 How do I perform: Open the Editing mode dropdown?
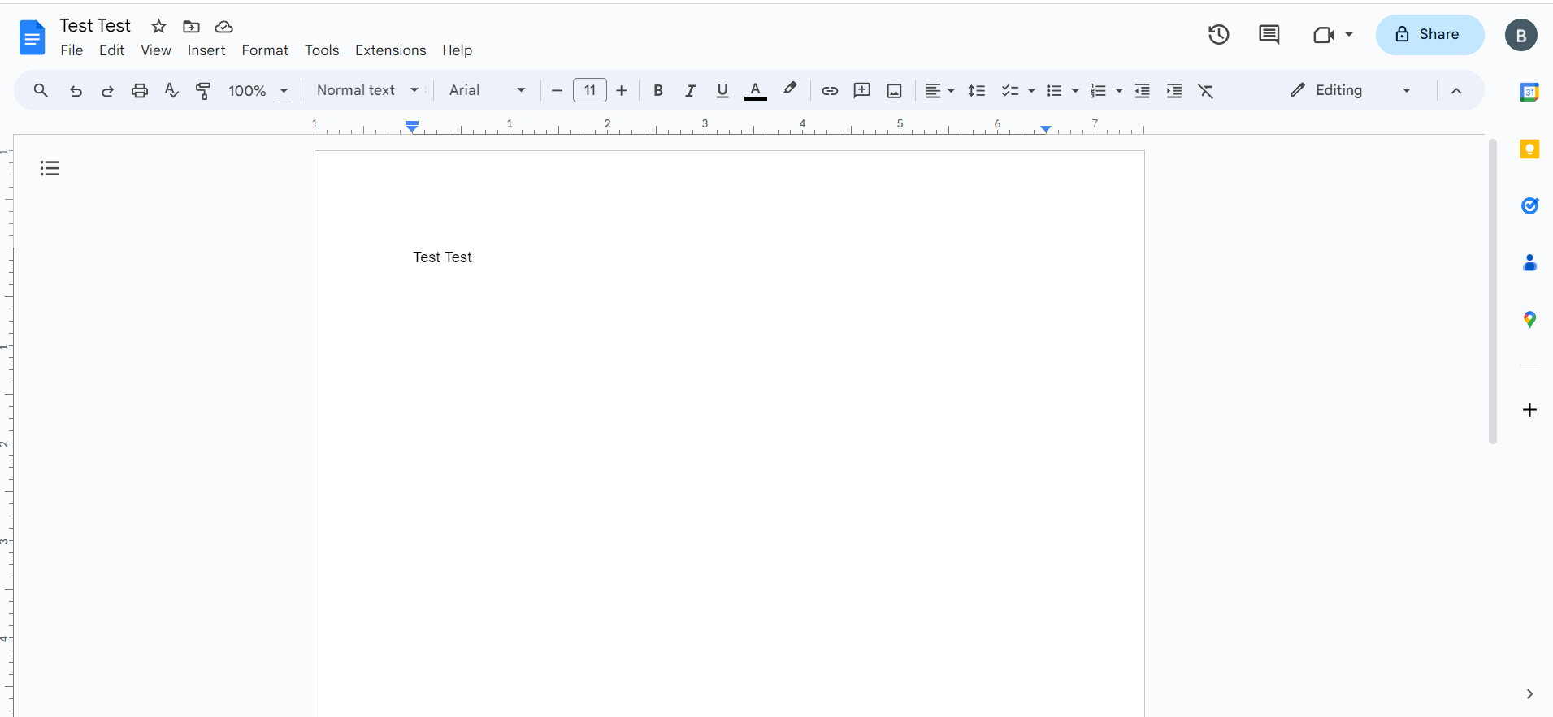1350,90
